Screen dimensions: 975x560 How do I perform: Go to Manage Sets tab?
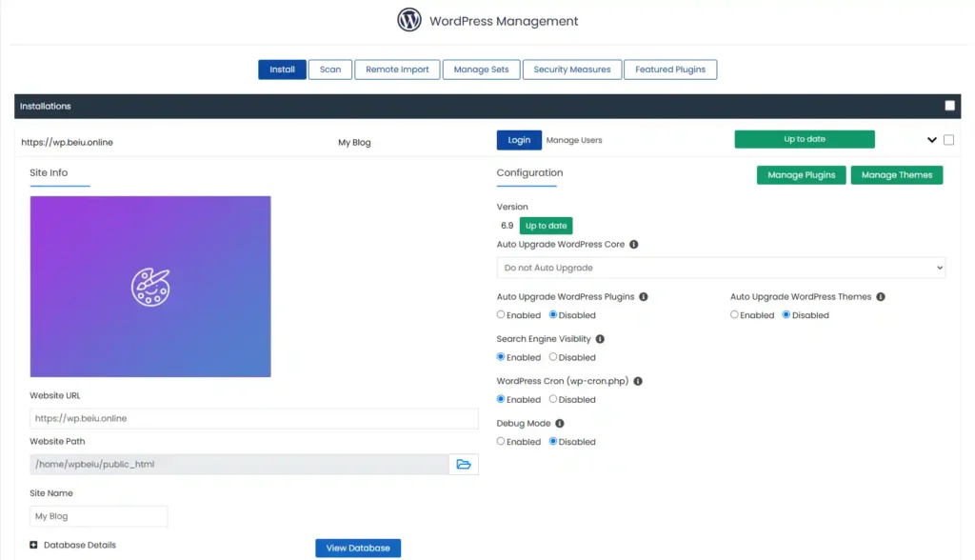(x=481, y=70)
